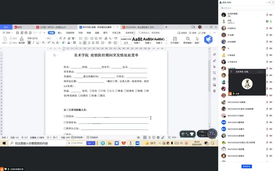Image resolution: width=275 pixels, height=171 pixels.
Task: Toggle bold formatting in the ribbon
Action: point(29,43)
